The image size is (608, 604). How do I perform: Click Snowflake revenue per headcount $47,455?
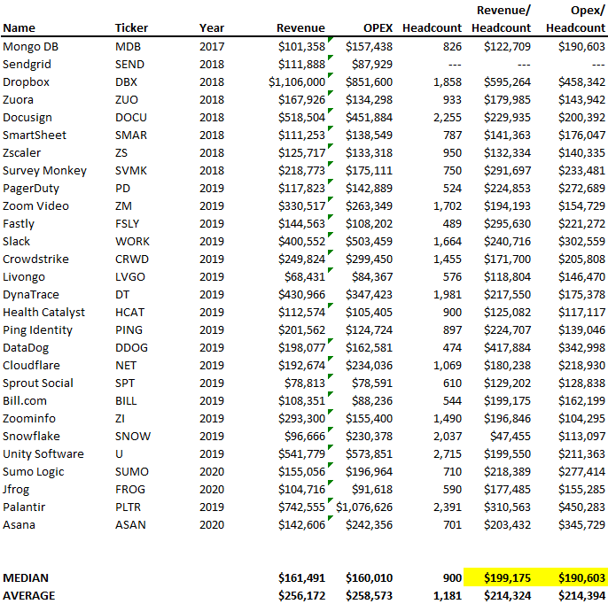[x=510, y=437]
